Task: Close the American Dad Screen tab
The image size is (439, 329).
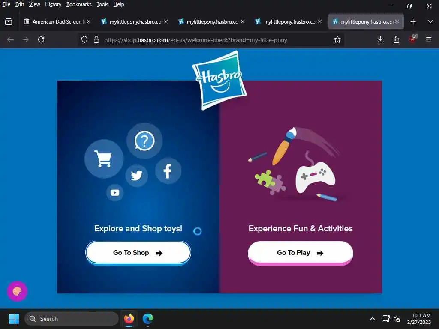Action: (x=89, y=21)
